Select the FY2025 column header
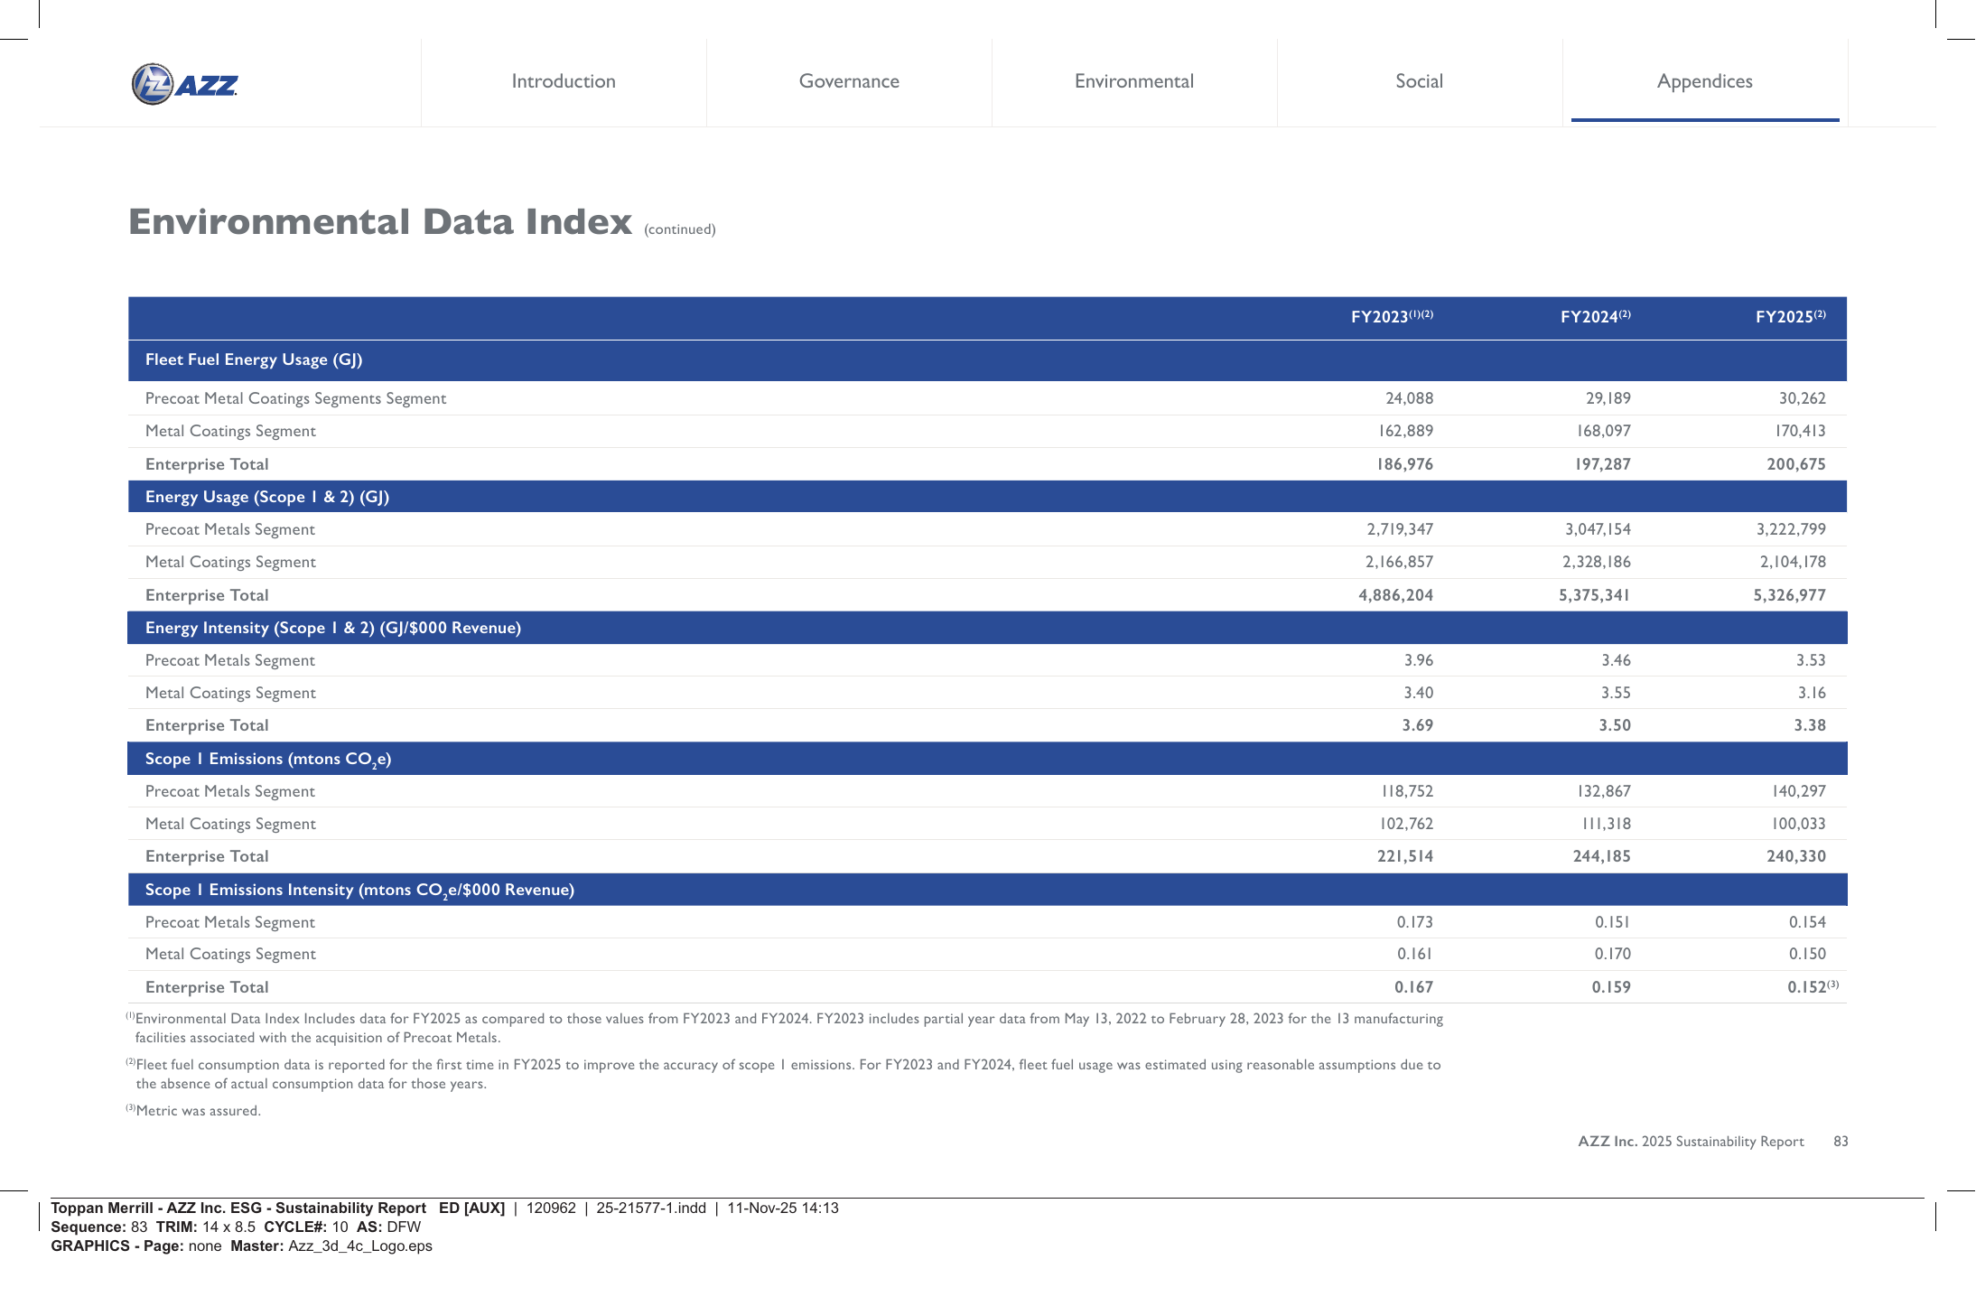The image size is (1976, 1297). coord(1790,316)
